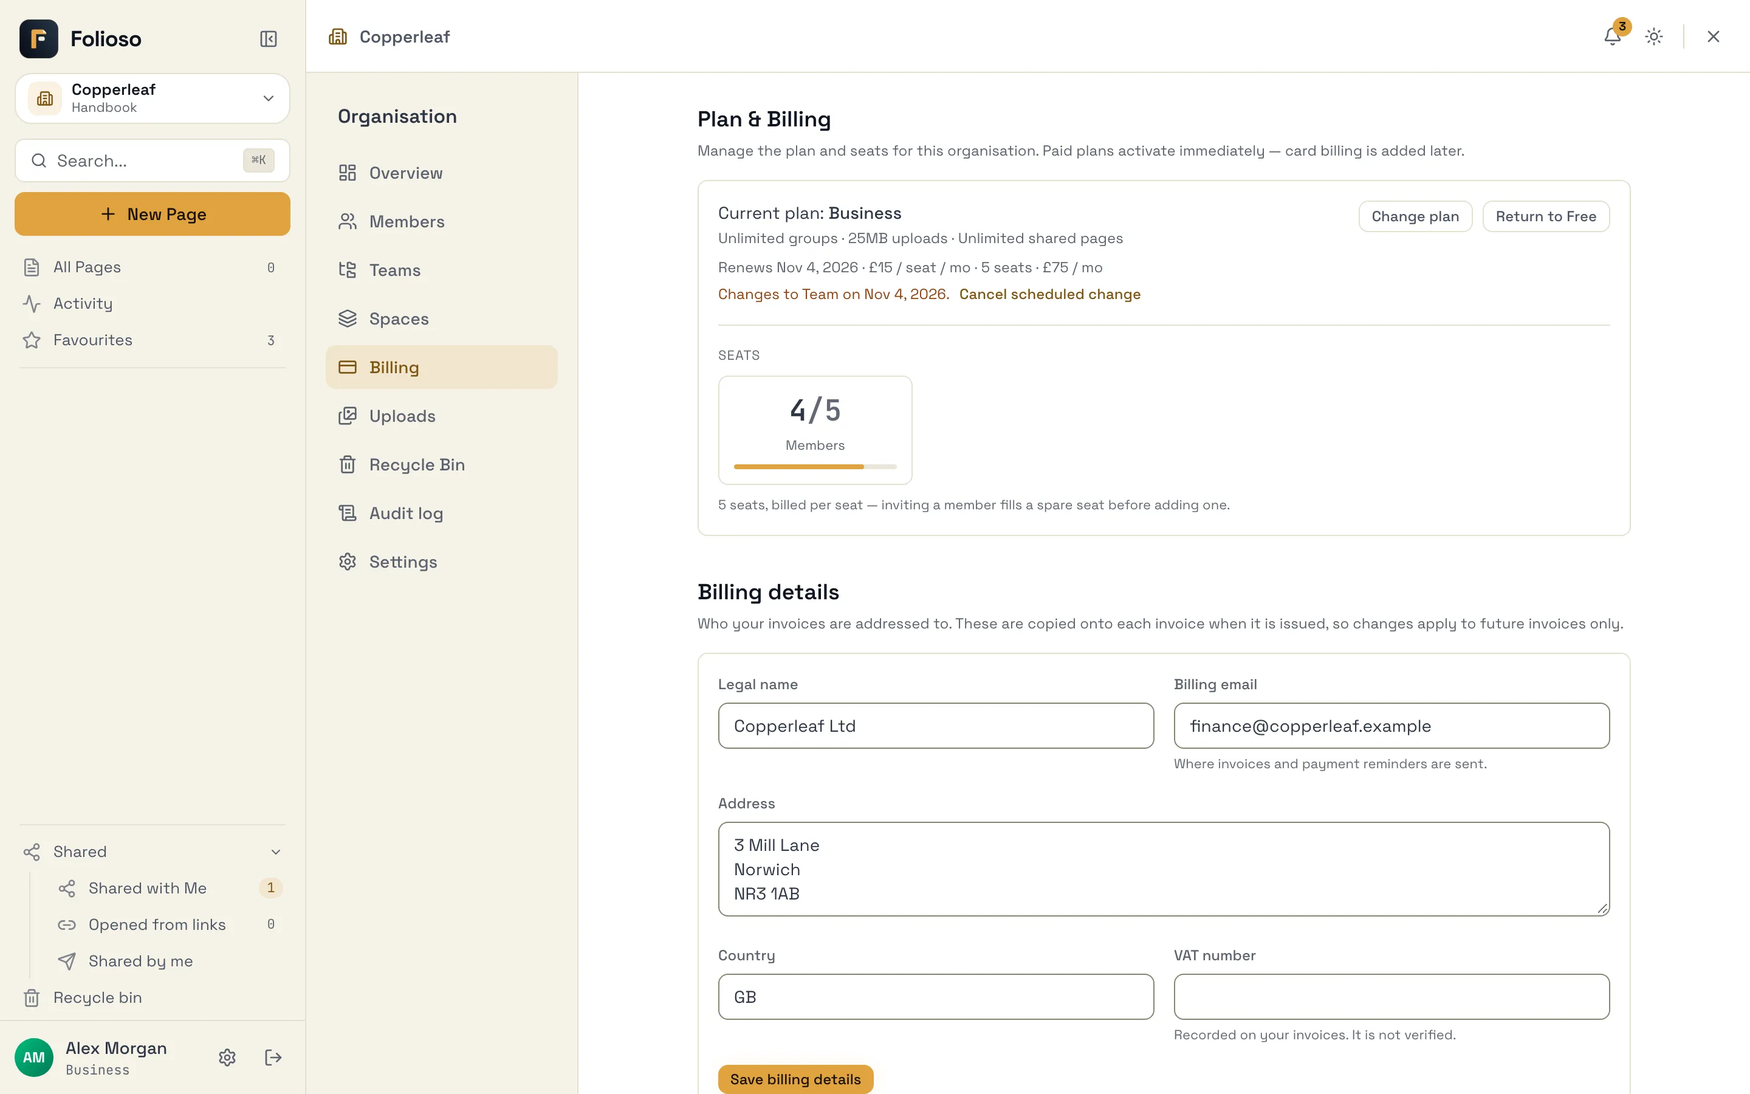Click the empty VAT number field

(x=1391, y=996)
